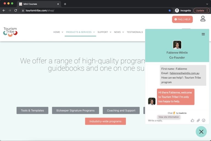Select the Coaching and Support filter button

click(x=121, y=111)
